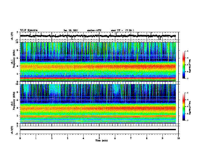Click the "3" tick label on Time axis
201x155 pixels.
click(x=68, y=138)
